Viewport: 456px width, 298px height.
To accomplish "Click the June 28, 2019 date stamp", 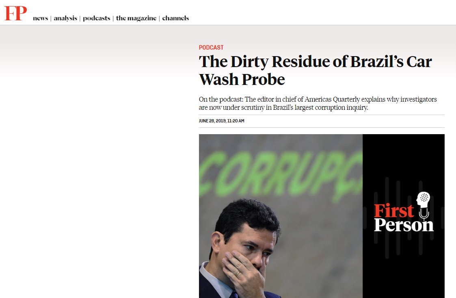I will [x=222, y=121].
